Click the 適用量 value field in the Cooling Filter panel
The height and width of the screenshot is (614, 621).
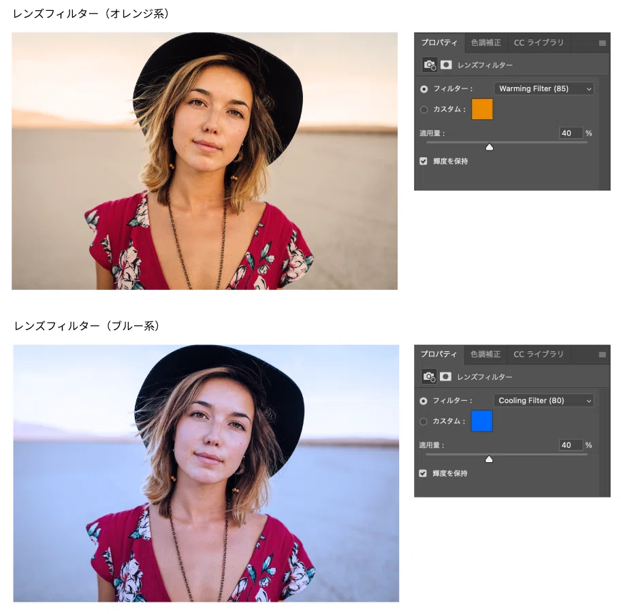tap(571, 445)
